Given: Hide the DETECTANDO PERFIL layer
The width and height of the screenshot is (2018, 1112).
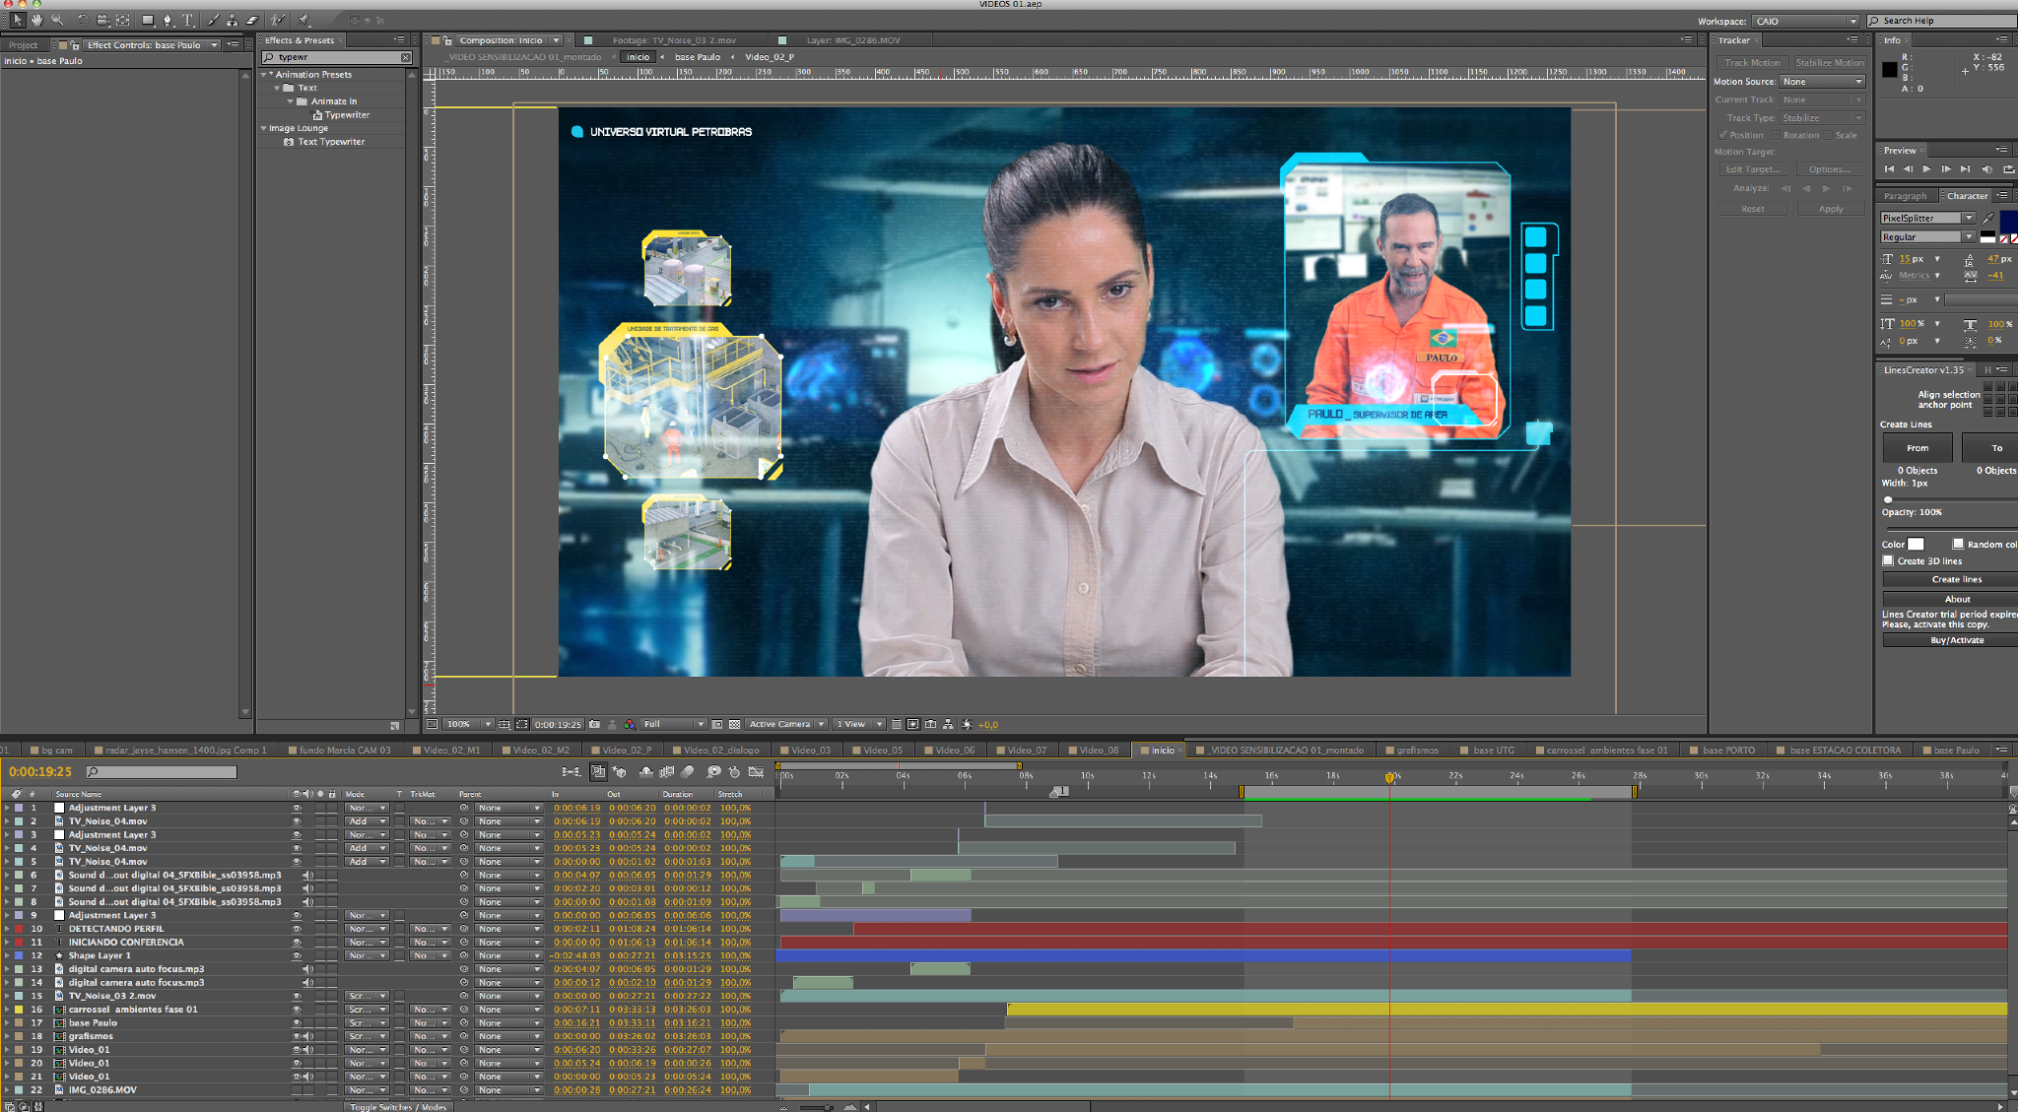Looking at the screenshot, I should coord(297,929).
